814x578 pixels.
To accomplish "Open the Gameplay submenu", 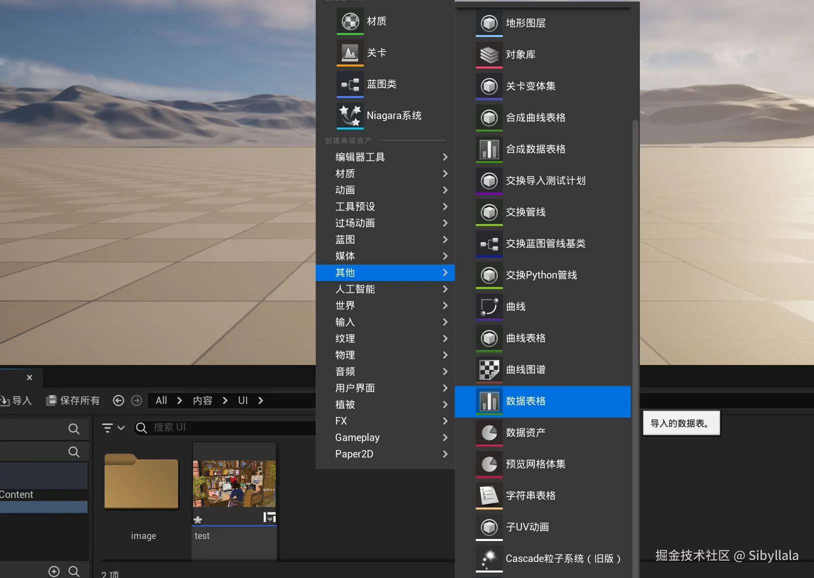I will coord(385,437).
